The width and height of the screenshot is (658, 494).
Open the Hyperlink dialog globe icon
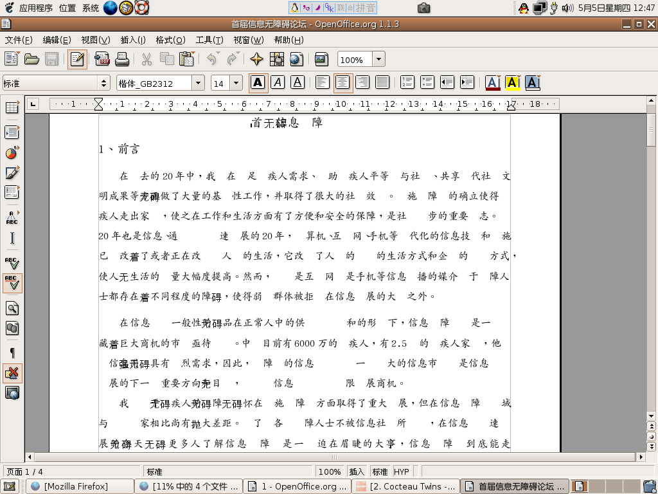pyautogui.click(x=296, y=59)
